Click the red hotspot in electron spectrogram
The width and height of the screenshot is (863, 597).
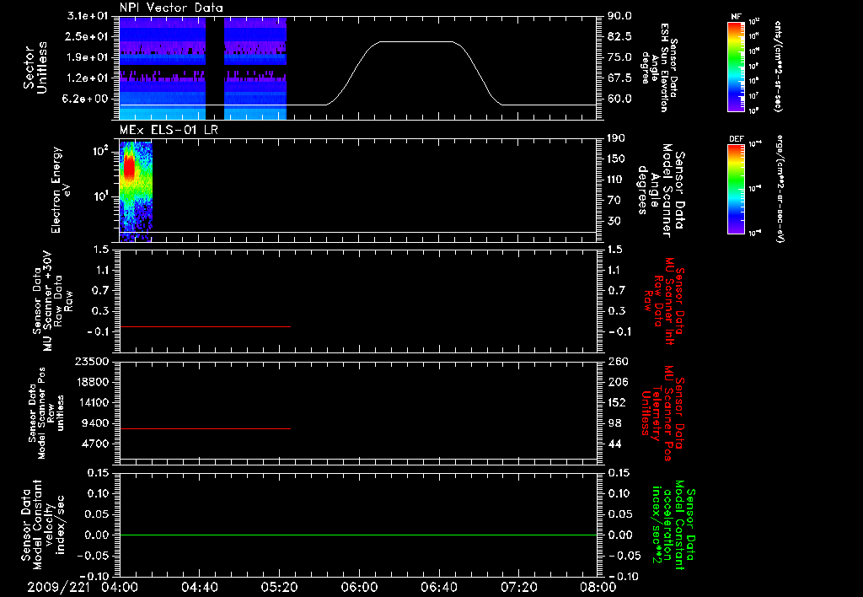point(129,166)
